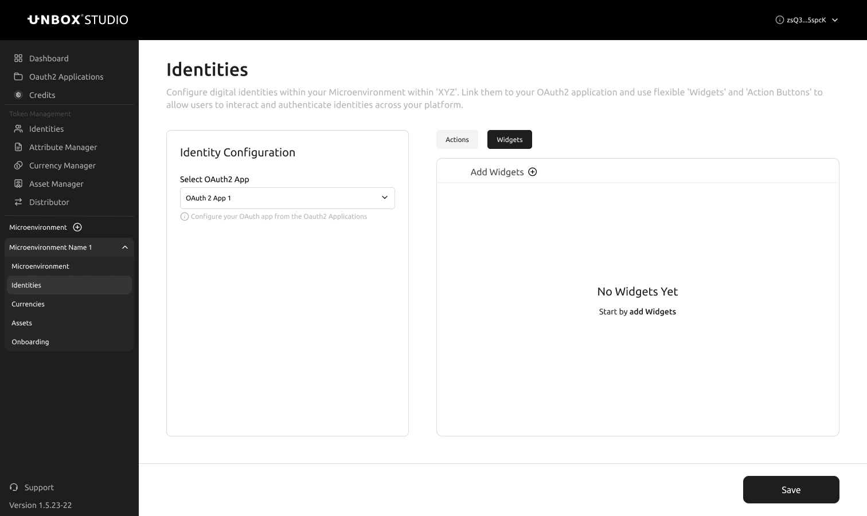This screenshot has width=867, height=516.
Task: Select highlighted Identities sub-item
Action: (x=69, y=285)
